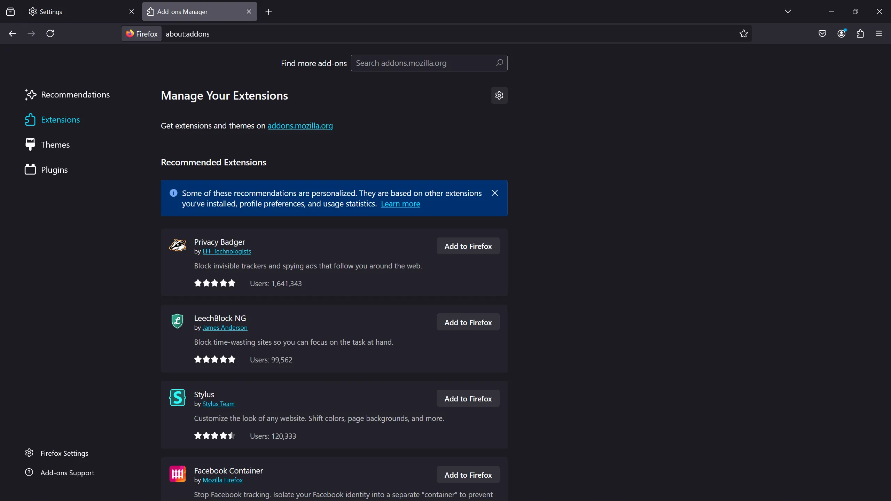Open the gear tools menu for all add-ons

click(x=499, y=95)
